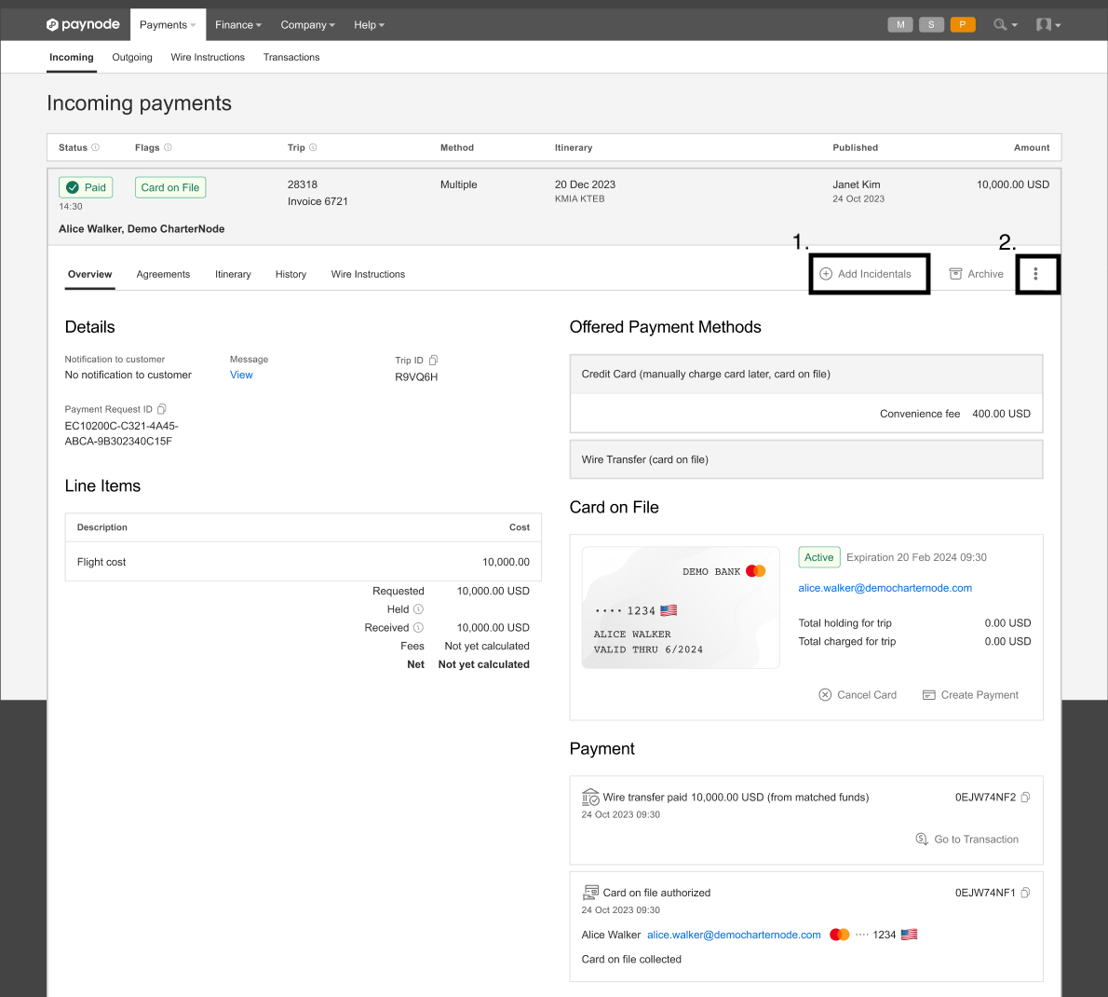Expand the Credit Card payment method section

click(x=806, y=374)
